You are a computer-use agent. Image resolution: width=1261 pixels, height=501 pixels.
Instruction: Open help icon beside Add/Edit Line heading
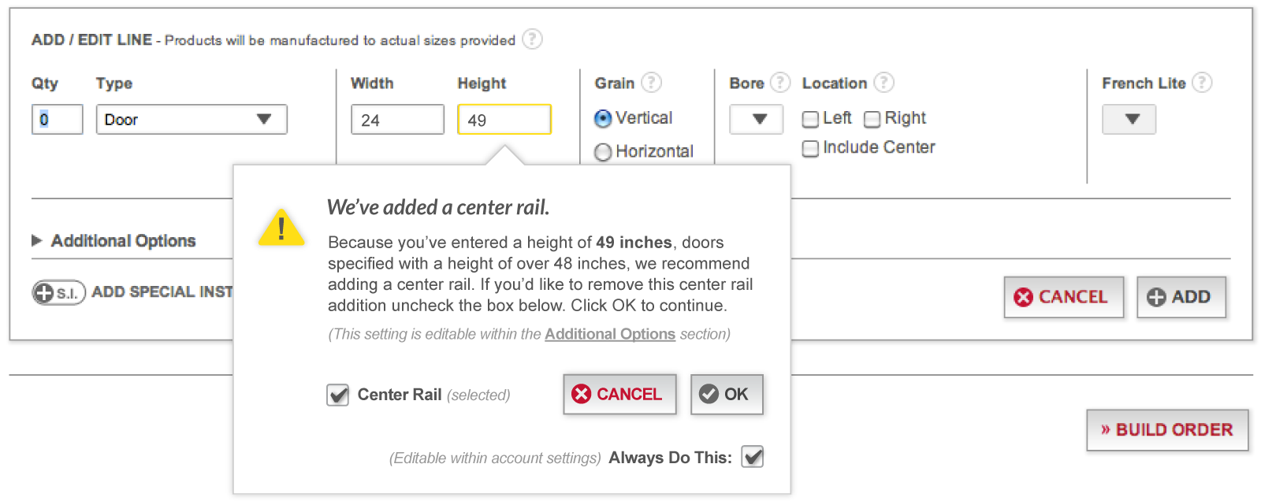tap(533, 39)
